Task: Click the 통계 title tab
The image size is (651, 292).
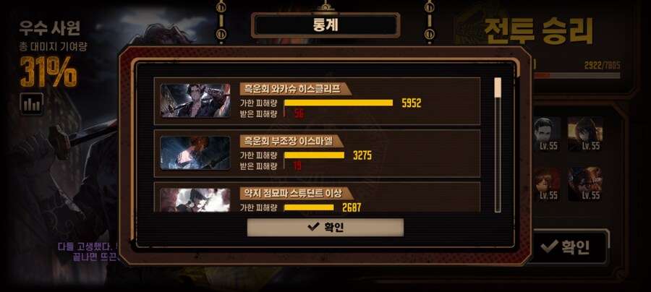Action: (x=325, y=25)
